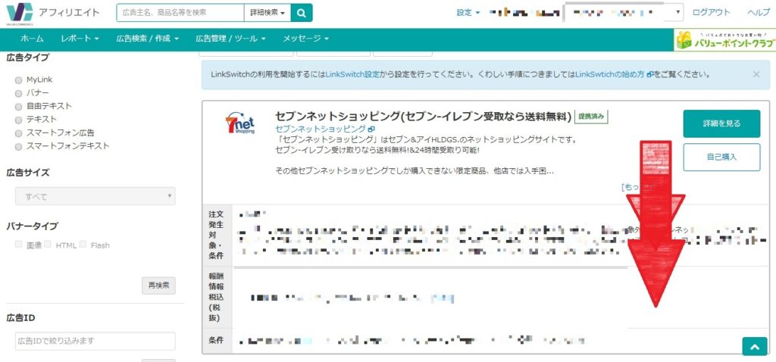Screen dimensions: 776x362
Task: Select the MyLink radio button
Action: pos(18,80)
